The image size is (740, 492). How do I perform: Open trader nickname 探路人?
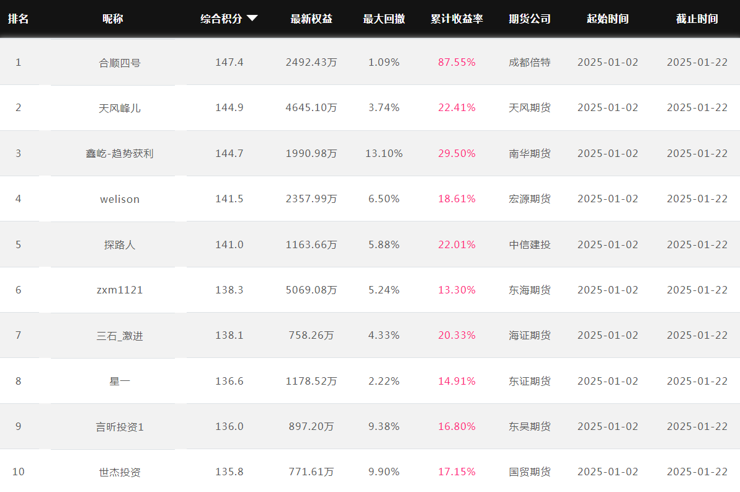[120, 244]
